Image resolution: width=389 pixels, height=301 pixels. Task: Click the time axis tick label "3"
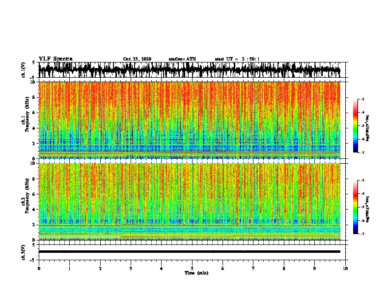tap(131, 269)
